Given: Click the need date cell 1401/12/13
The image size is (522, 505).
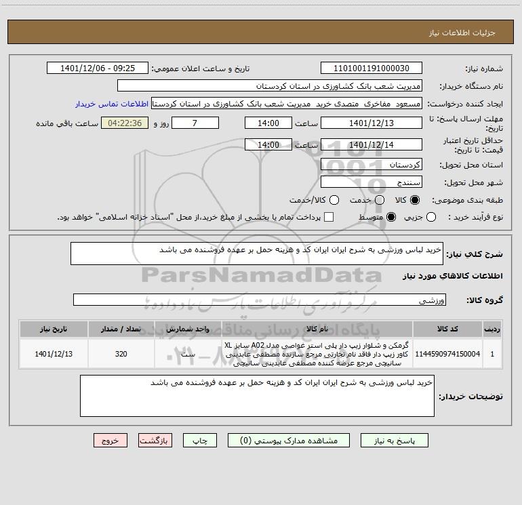Looking at the screenshot, I should (54, 354).
